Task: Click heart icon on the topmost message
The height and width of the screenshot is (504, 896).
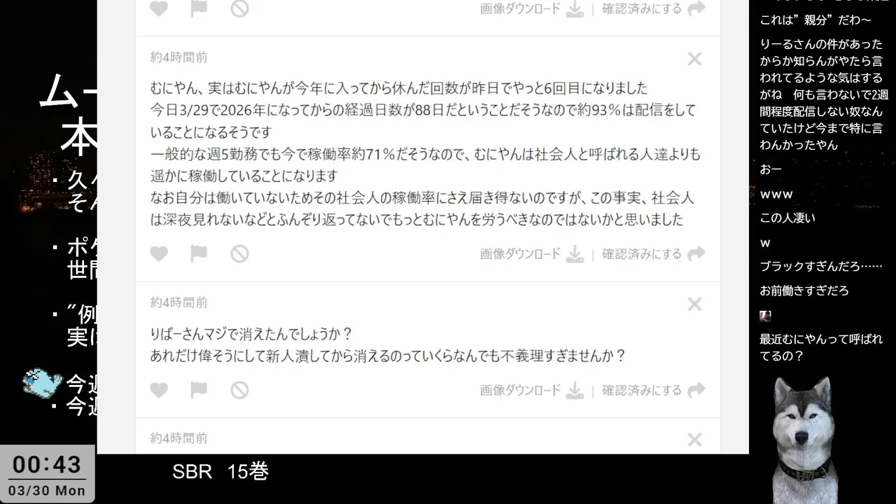Action: (159, 8)
